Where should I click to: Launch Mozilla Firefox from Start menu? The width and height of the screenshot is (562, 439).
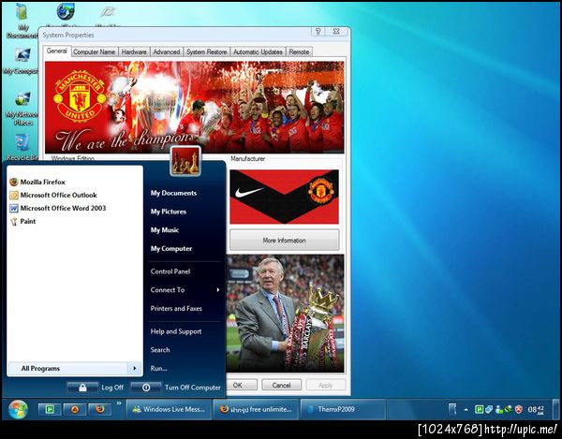pos(43,182)
